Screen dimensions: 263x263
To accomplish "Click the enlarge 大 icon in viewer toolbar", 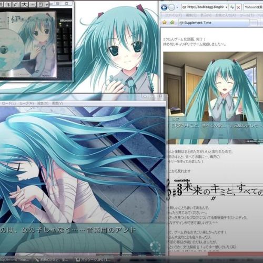I will (24, 4).
